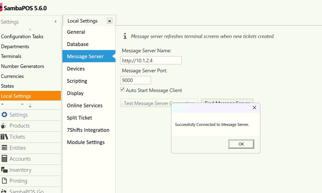Confirm the connection dialog with OK

[x=241, y=144]
